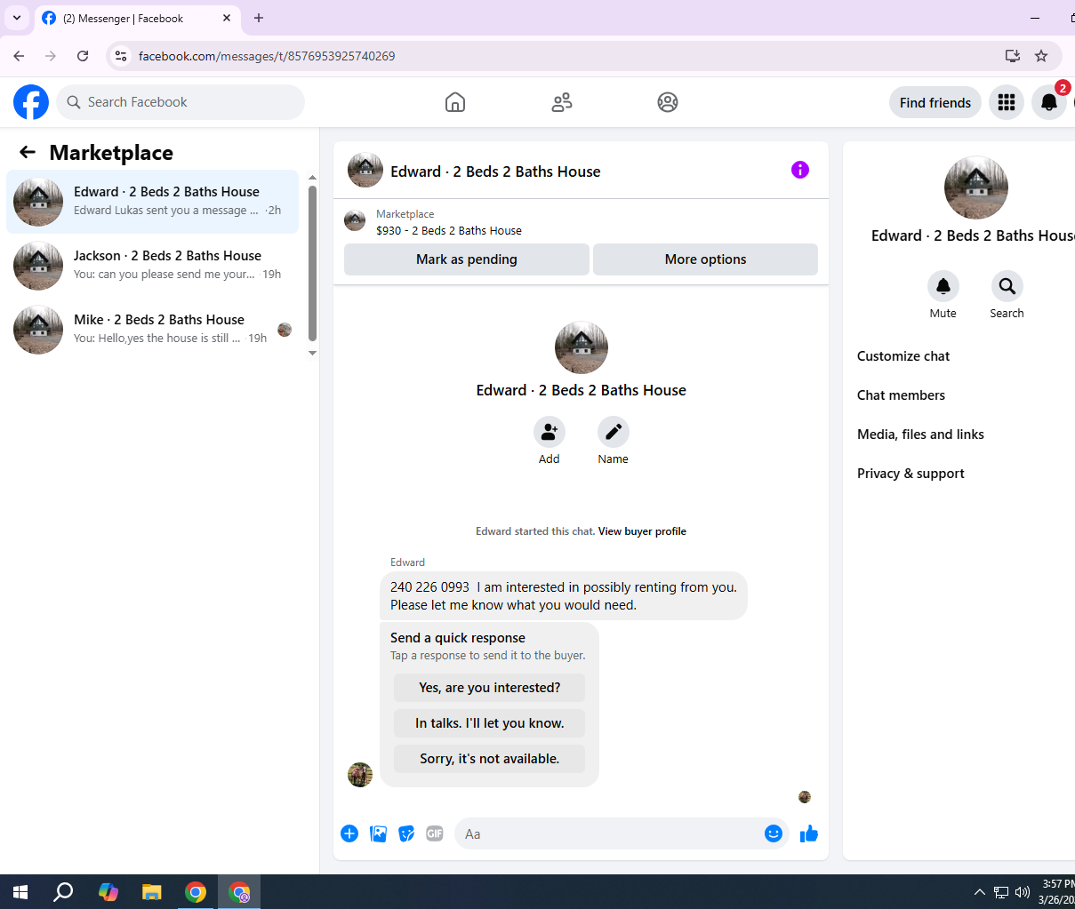Close the Messenger browser tab

227,18
